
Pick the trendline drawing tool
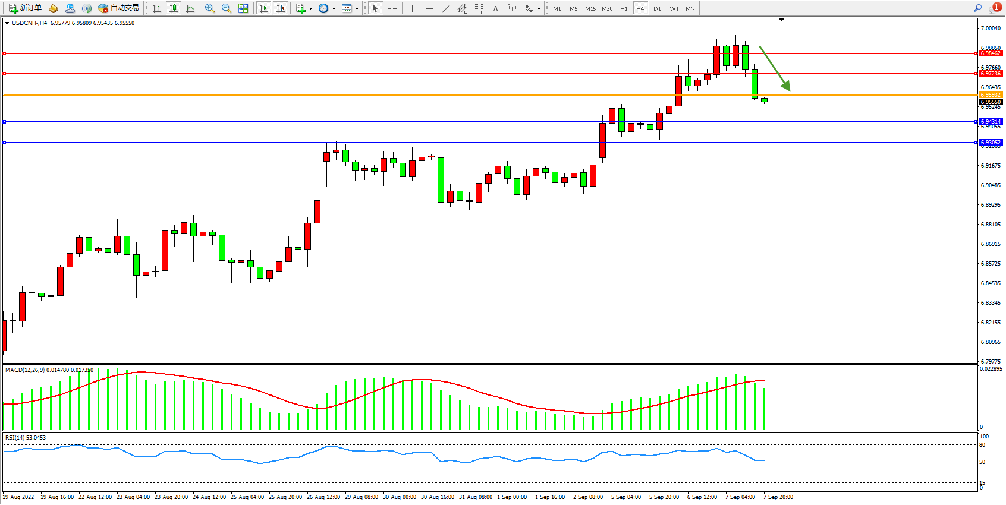(446, 8)
